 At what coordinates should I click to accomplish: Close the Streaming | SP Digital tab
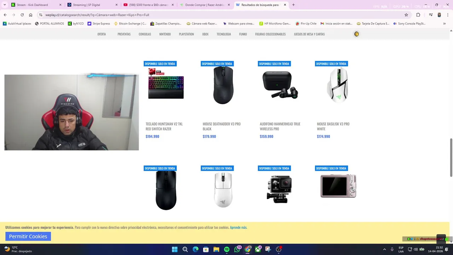[116, 5]
